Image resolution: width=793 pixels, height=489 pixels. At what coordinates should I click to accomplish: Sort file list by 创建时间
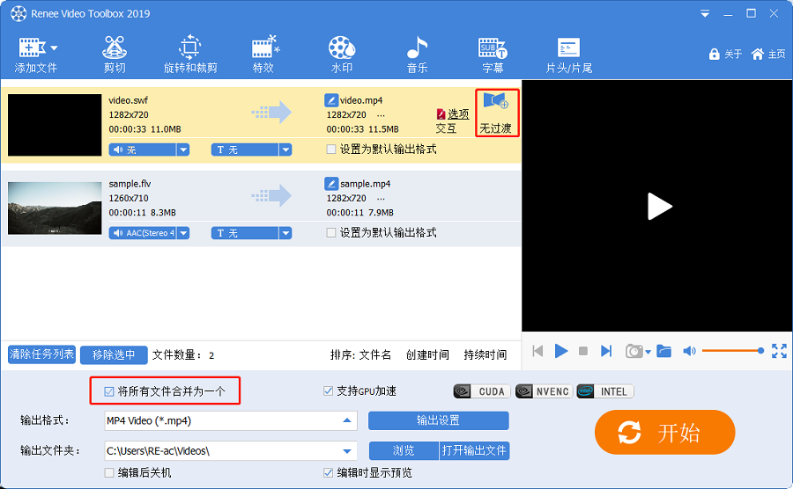pyautogui.click(x=427, y=355)
